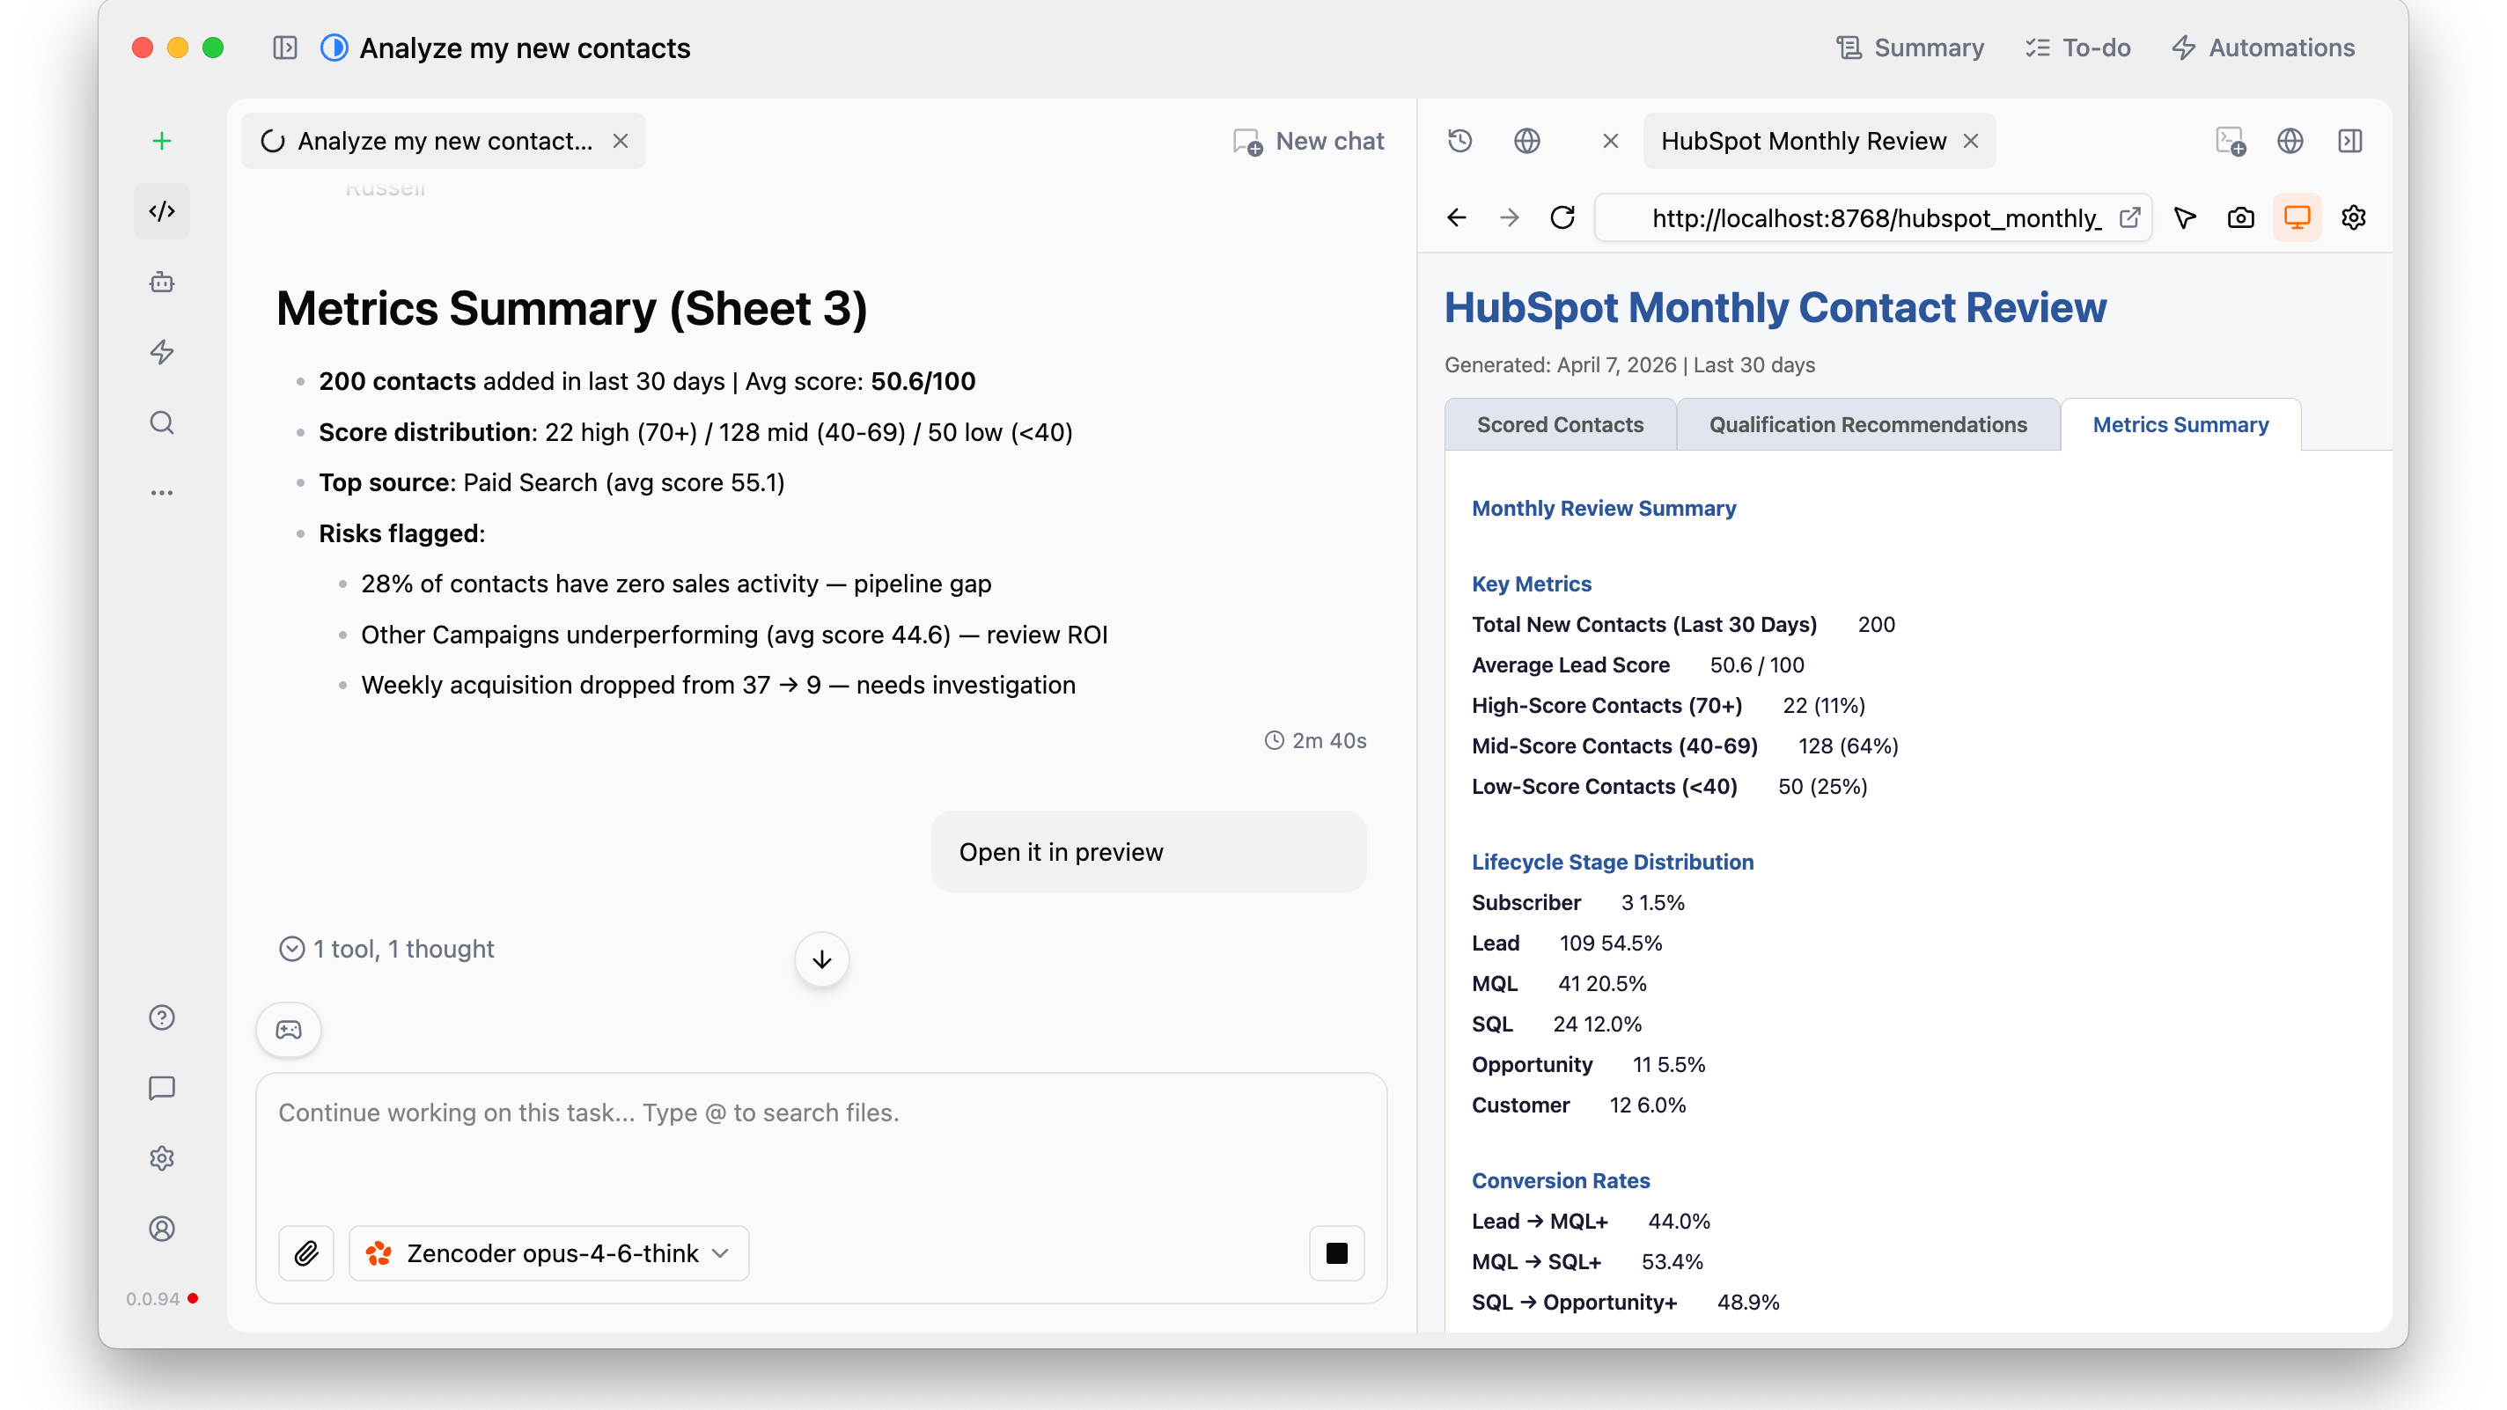Click the search icon in left sidebar
Viewport: 2507px width, 1410px height.
point(162,422)
